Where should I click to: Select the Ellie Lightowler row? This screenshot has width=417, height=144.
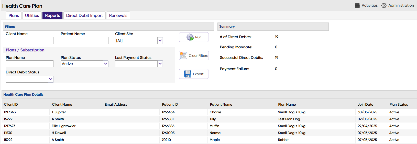pos(63,126)
